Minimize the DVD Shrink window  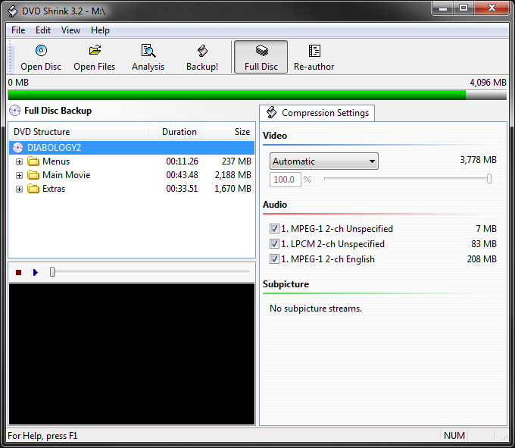443,8
